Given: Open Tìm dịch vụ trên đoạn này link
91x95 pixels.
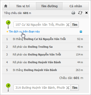Looking at the screenshot, I should [x=24, y=31].
